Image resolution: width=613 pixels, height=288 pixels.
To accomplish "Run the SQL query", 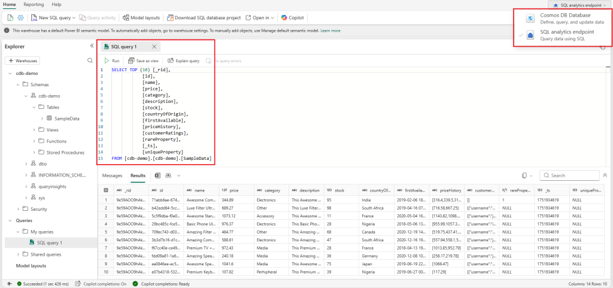I will (112, 61).
